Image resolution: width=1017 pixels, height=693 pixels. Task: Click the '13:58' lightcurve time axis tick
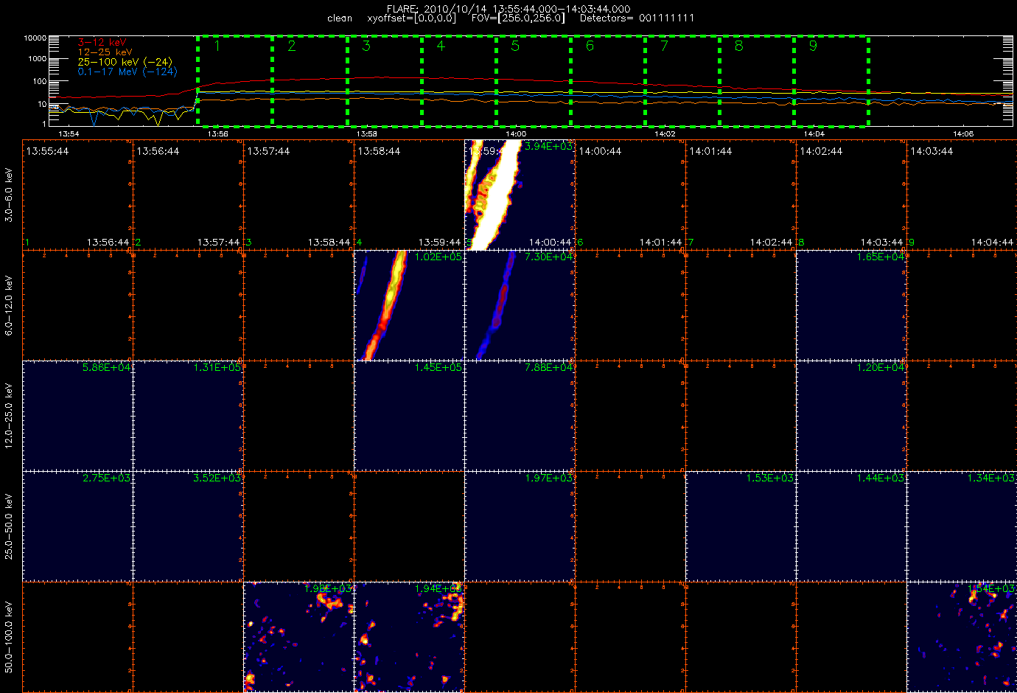point(367,134)
